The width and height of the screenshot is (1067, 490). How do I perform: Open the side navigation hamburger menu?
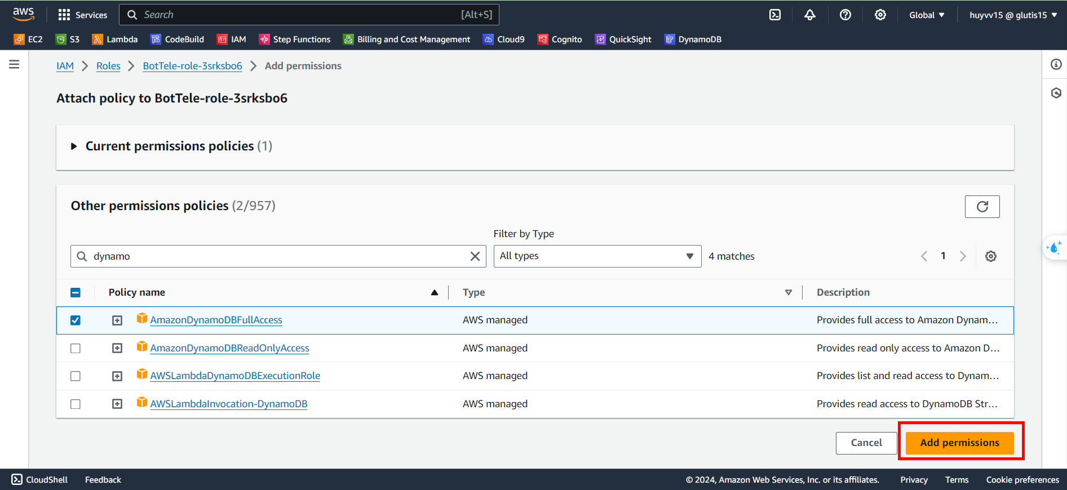tap(14, 64)
